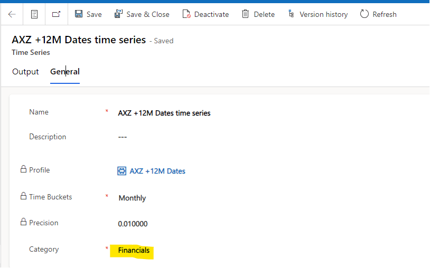Click the Delete trash can icon
The image size is (430, 268).
pyautogui.click(x=246, y=14)
